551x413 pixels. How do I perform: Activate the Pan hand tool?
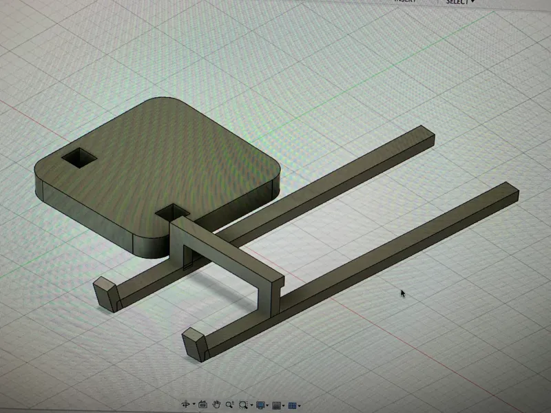tap(216, 405)
